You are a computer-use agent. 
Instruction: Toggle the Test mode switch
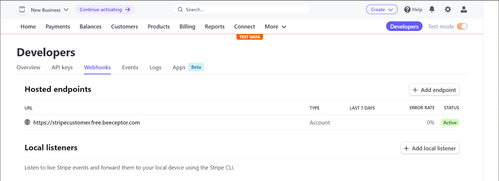462,27
